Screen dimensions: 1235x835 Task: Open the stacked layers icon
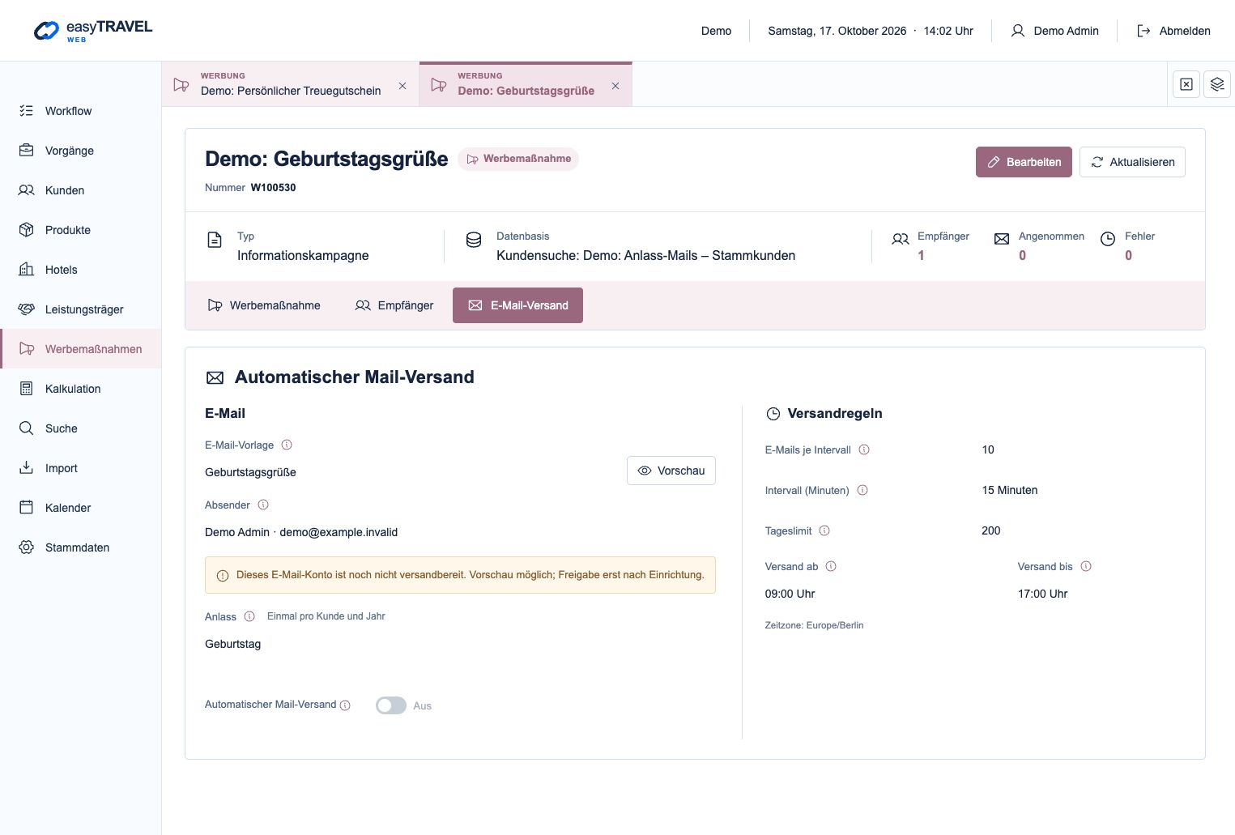point(1217,84)
